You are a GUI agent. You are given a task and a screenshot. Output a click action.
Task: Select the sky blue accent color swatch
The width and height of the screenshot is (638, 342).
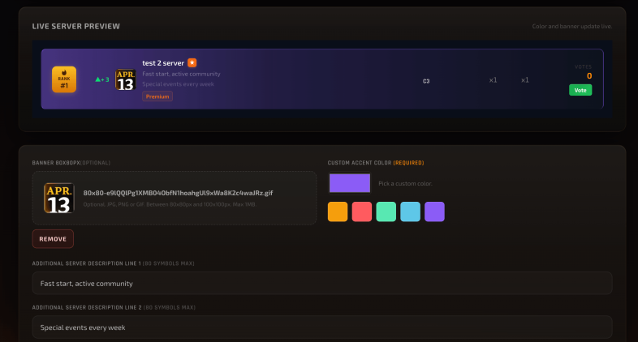pos(410,212)
